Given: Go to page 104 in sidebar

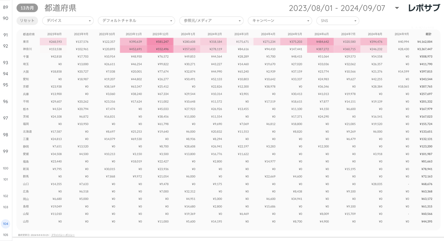Looking at the screenshot, I should pyautogui.click(x=6, y=224).
